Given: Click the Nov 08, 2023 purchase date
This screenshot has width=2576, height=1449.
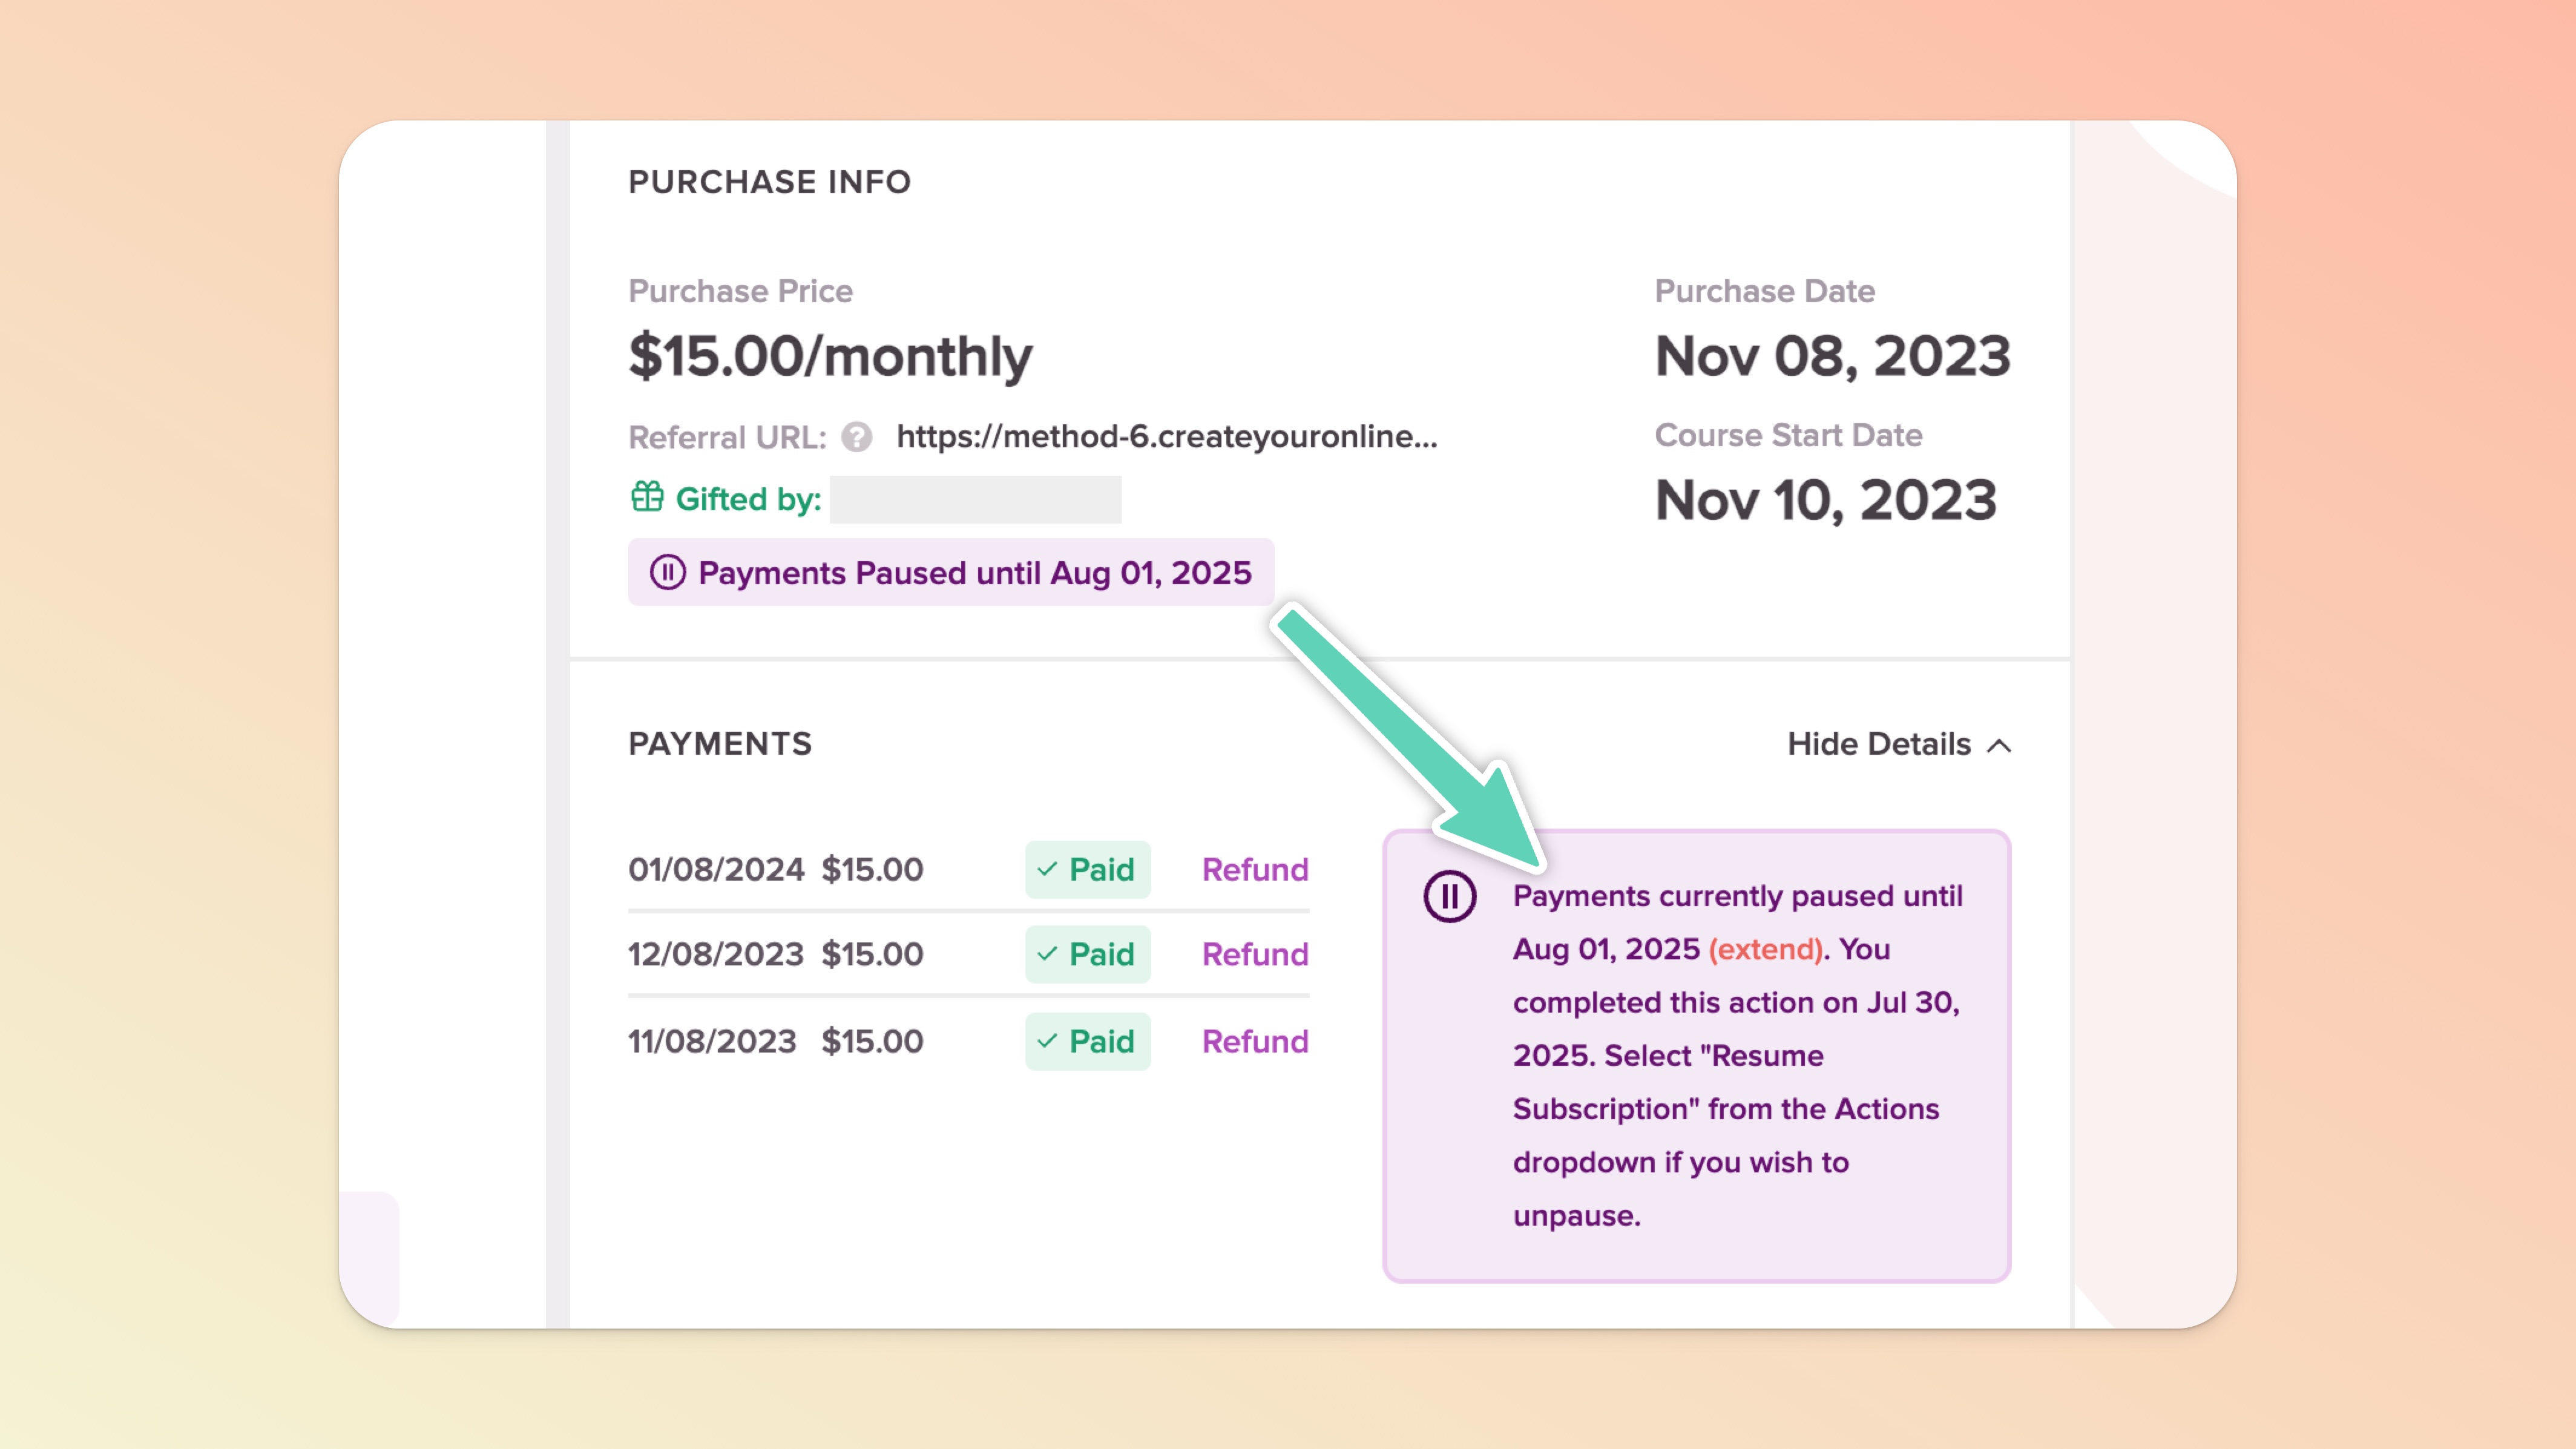Looking at the screenshot, I should (x=1831, y=356).
